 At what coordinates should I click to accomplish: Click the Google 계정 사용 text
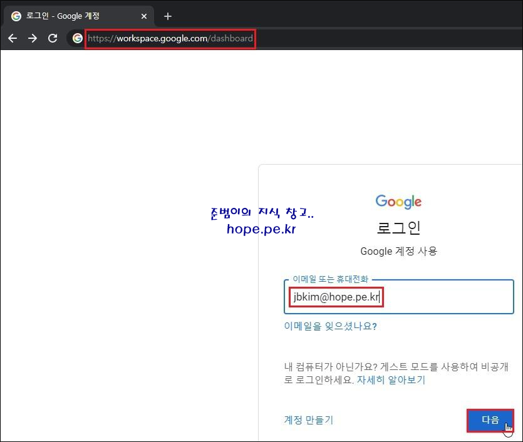(x=398, y=251)
